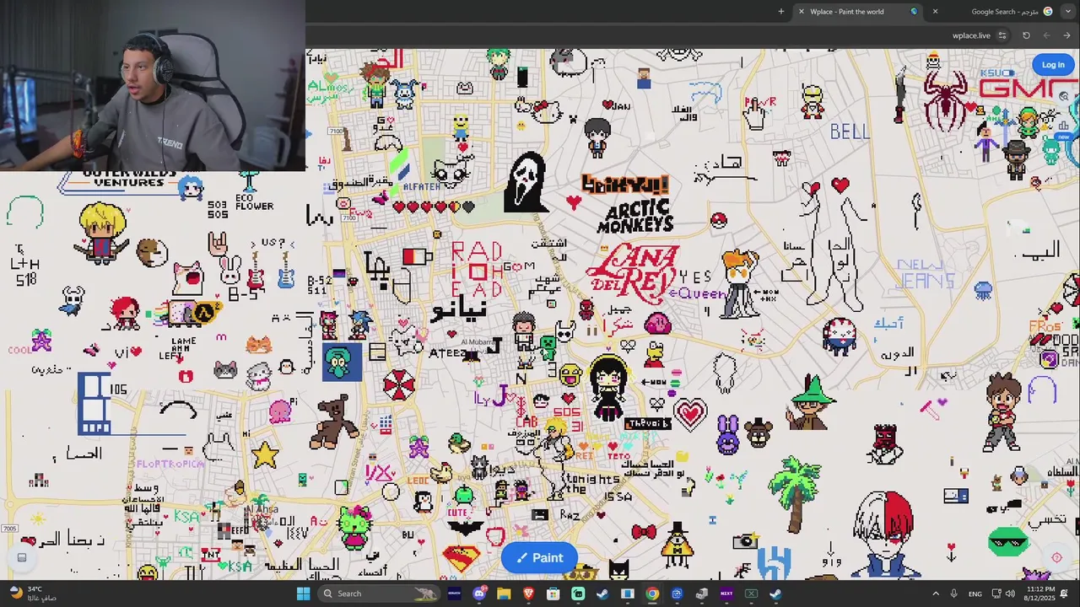
Task: Open Microsoft Store from the taskbar
Action: pos(553,594)
